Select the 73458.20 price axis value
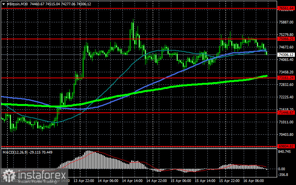Image resolution: width=296 pixels, height=185 pixels. click(286, 72)
